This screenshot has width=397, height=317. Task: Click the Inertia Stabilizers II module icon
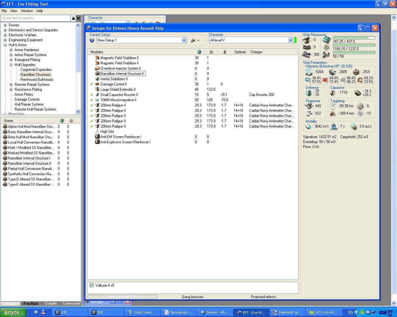[x=97, y=79]
